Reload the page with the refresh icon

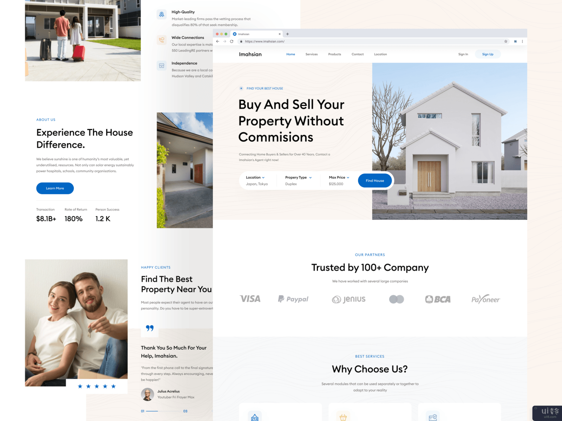coord(231,41)
